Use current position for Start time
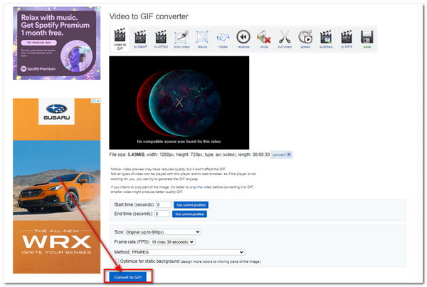427x287 pixels. point(191,205)
